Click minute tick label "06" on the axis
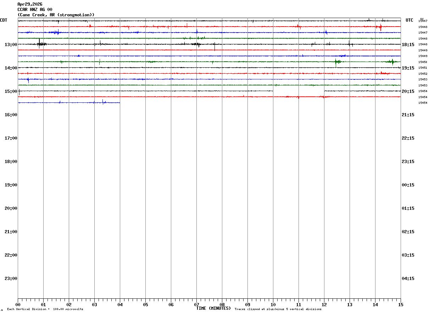This screenshot has width=429, height=314. (x=171, y=304)
